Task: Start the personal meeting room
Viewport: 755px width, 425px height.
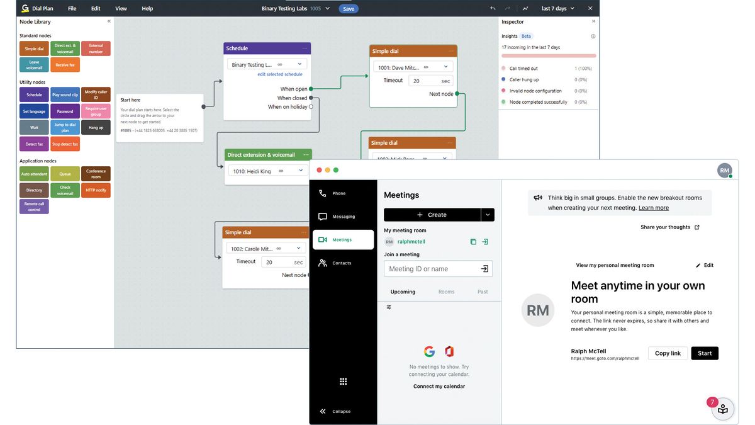Action: pyautogui.click(x=705, y=353)
